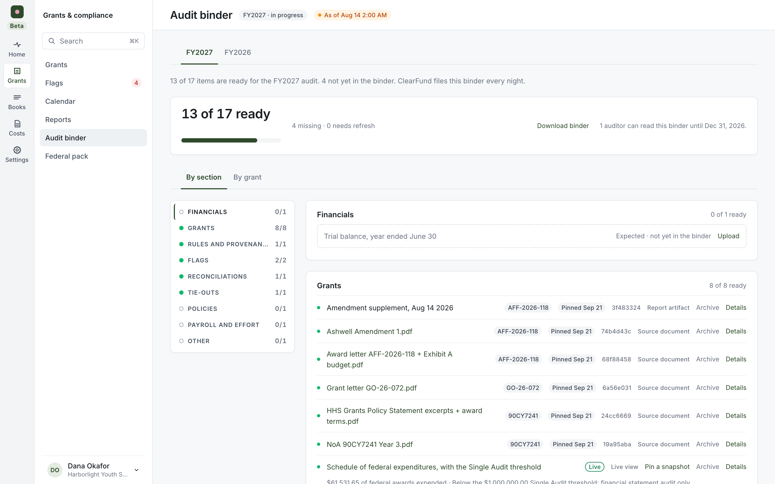Archive the Ashwell Amendment 1.pdf item
This screenshot has height=484, width=775.
707,331
